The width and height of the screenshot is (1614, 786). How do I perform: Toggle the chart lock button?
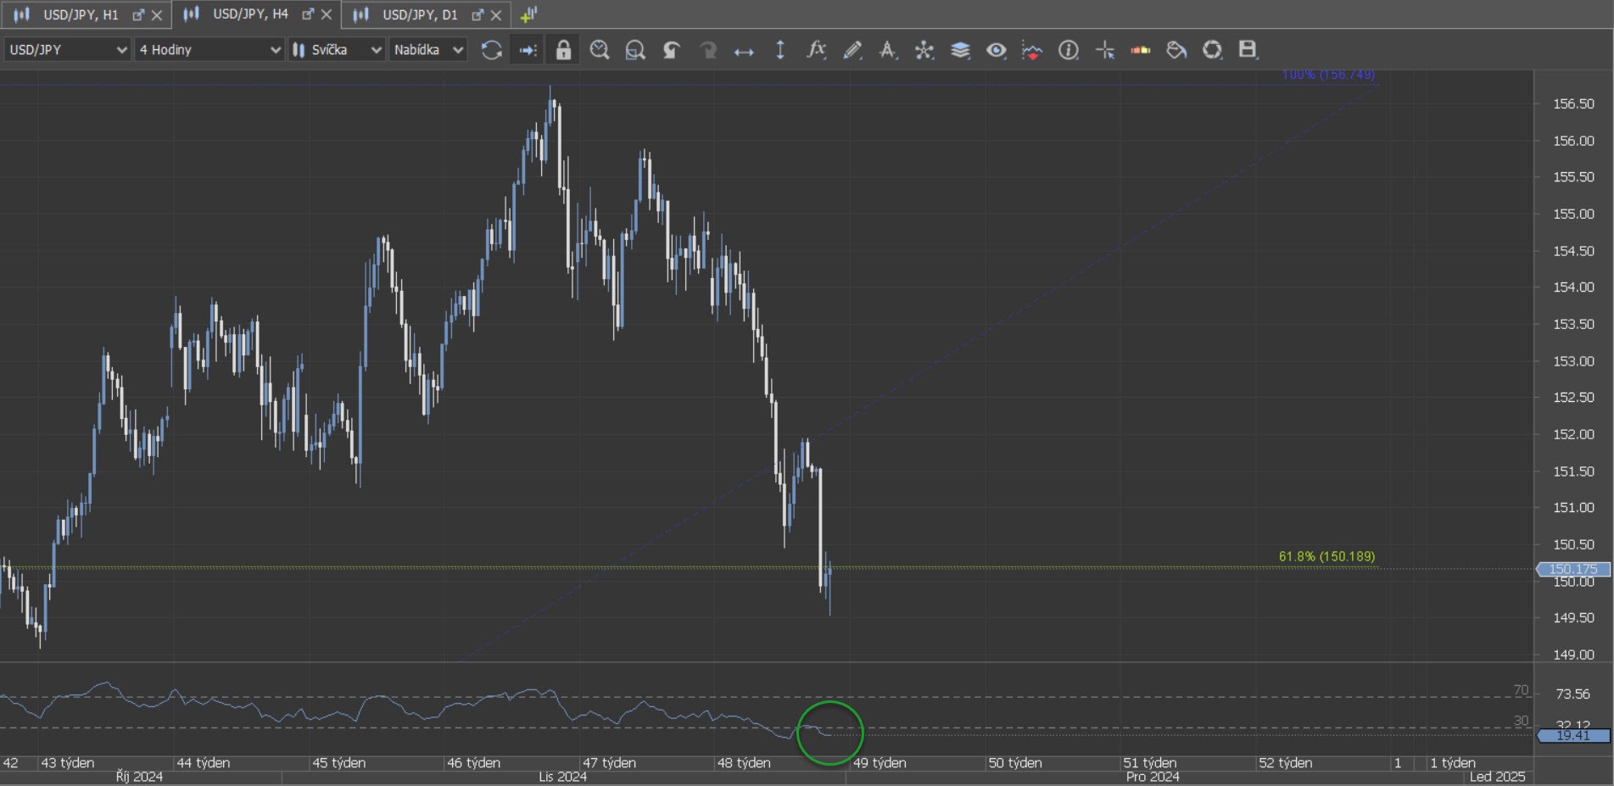pyautogui.click(x=563, y=50)
